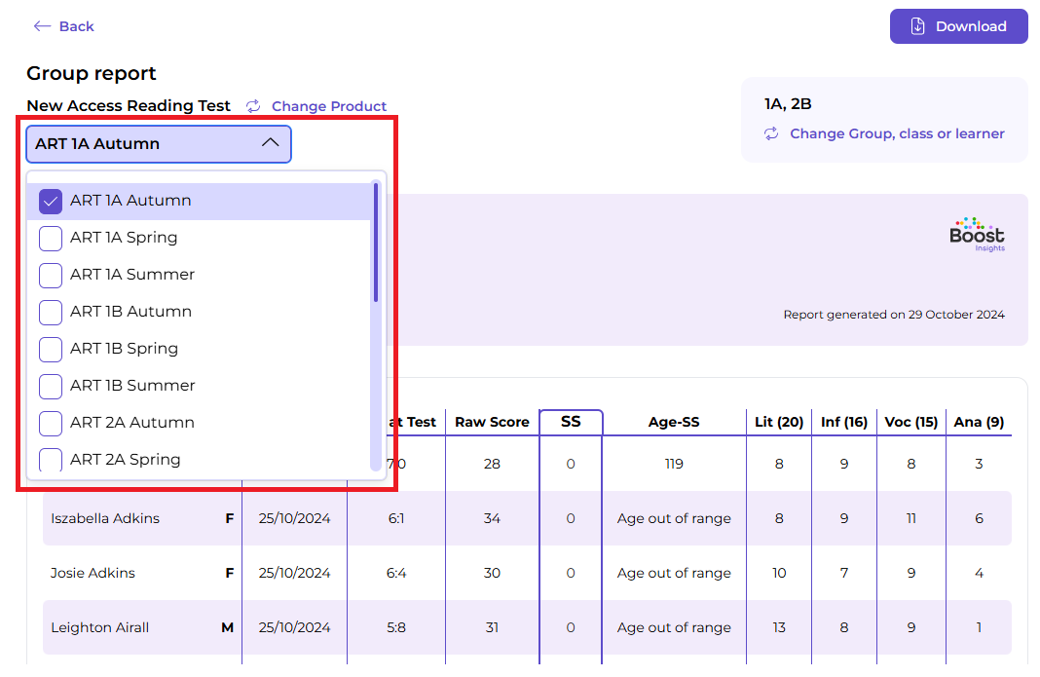Click the Change Group refresh icon
Image resolution: width=1040 pixels, height=677 pixels.
point(771,133)
